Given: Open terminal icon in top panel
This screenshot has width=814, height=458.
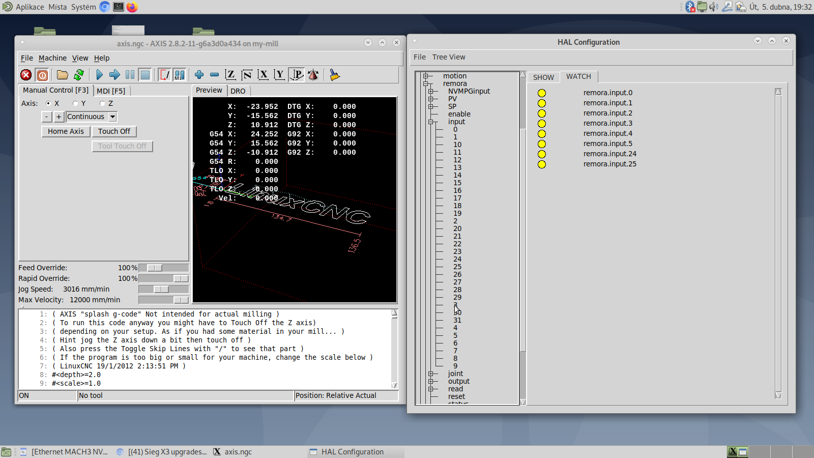Looking at the screenshot, I should (119, 7).
